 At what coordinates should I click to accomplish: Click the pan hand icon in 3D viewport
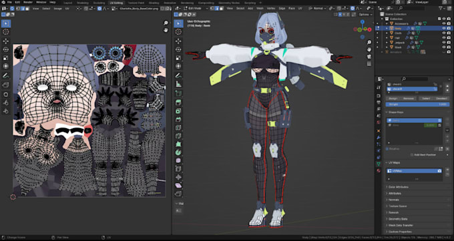[x=369, y=49]
